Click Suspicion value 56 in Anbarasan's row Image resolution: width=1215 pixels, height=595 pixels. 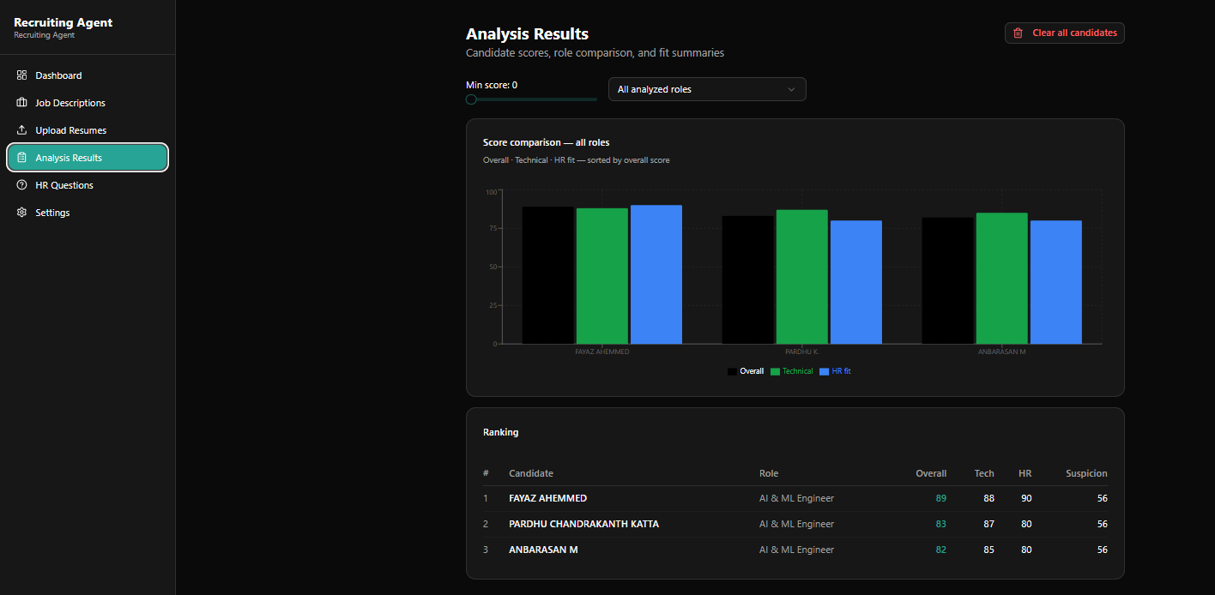(x=1102, y=550)
